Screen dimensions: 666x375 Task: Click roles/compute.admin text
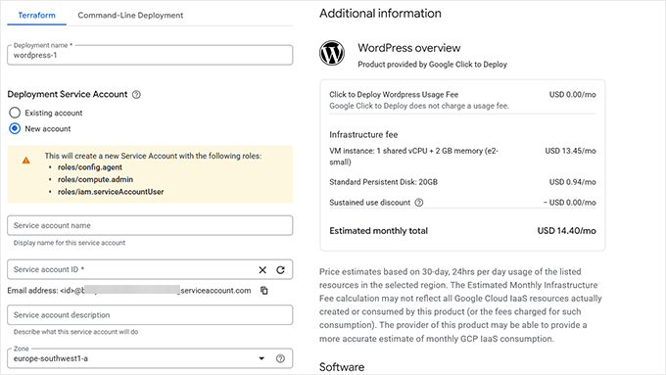[96, 179]
